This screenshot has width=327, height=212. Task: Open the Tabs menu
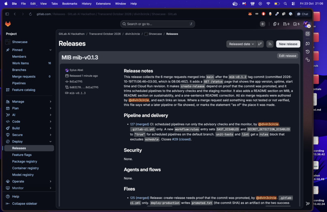pyautogui.click(x=54, y=4)
